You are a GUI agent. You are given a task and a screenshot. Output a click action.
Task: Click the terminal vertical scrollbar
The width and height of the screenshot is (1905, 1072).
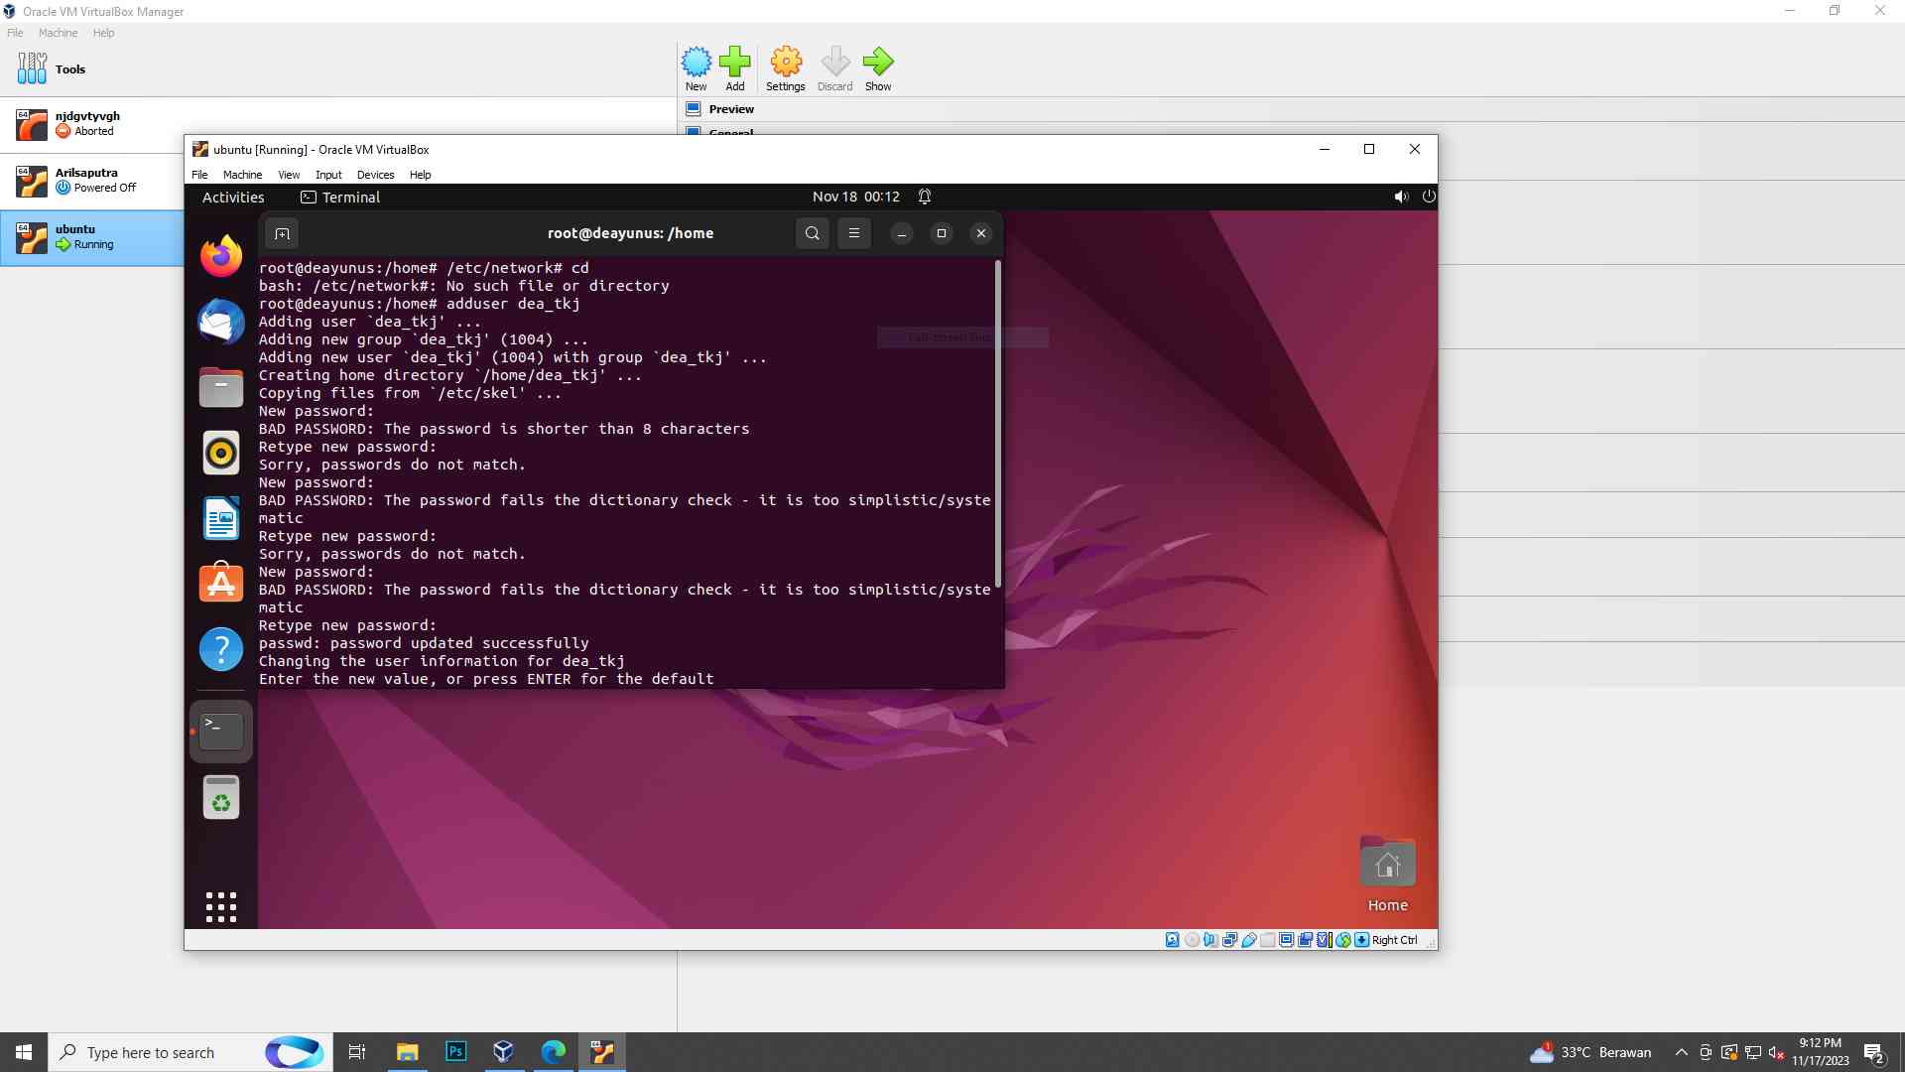point(997,424)
